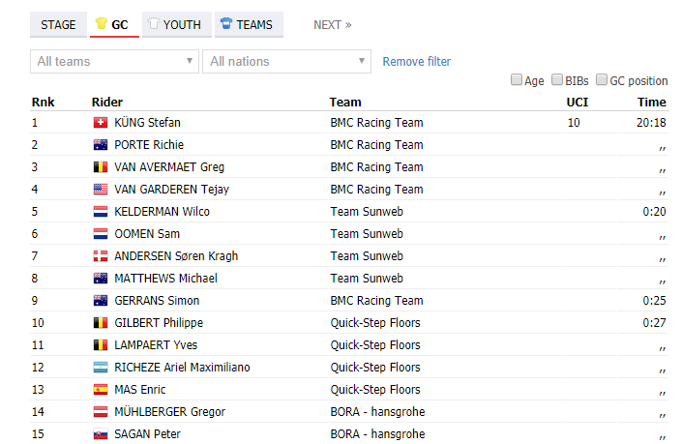Click the Spanish flag beside MAS Enric
Viewport: 682px width, 444px height.
point(101,390)
